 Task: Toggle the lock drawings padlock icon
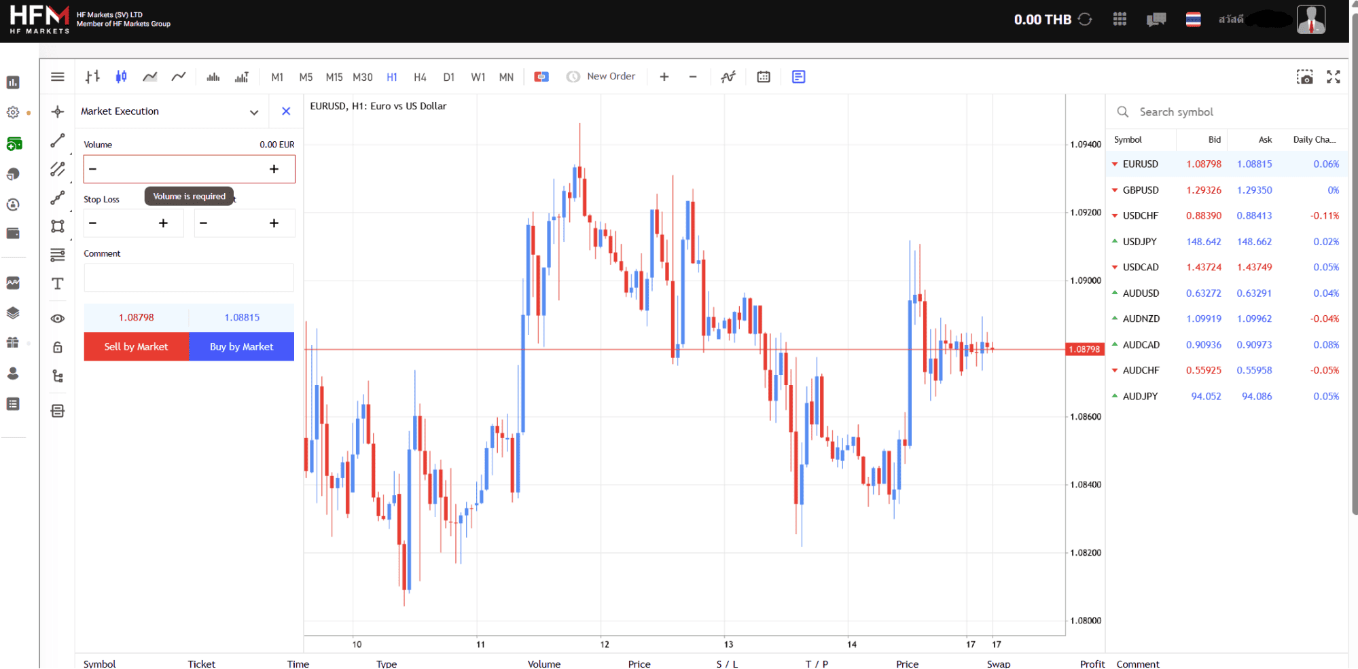(x=58, y=348)
